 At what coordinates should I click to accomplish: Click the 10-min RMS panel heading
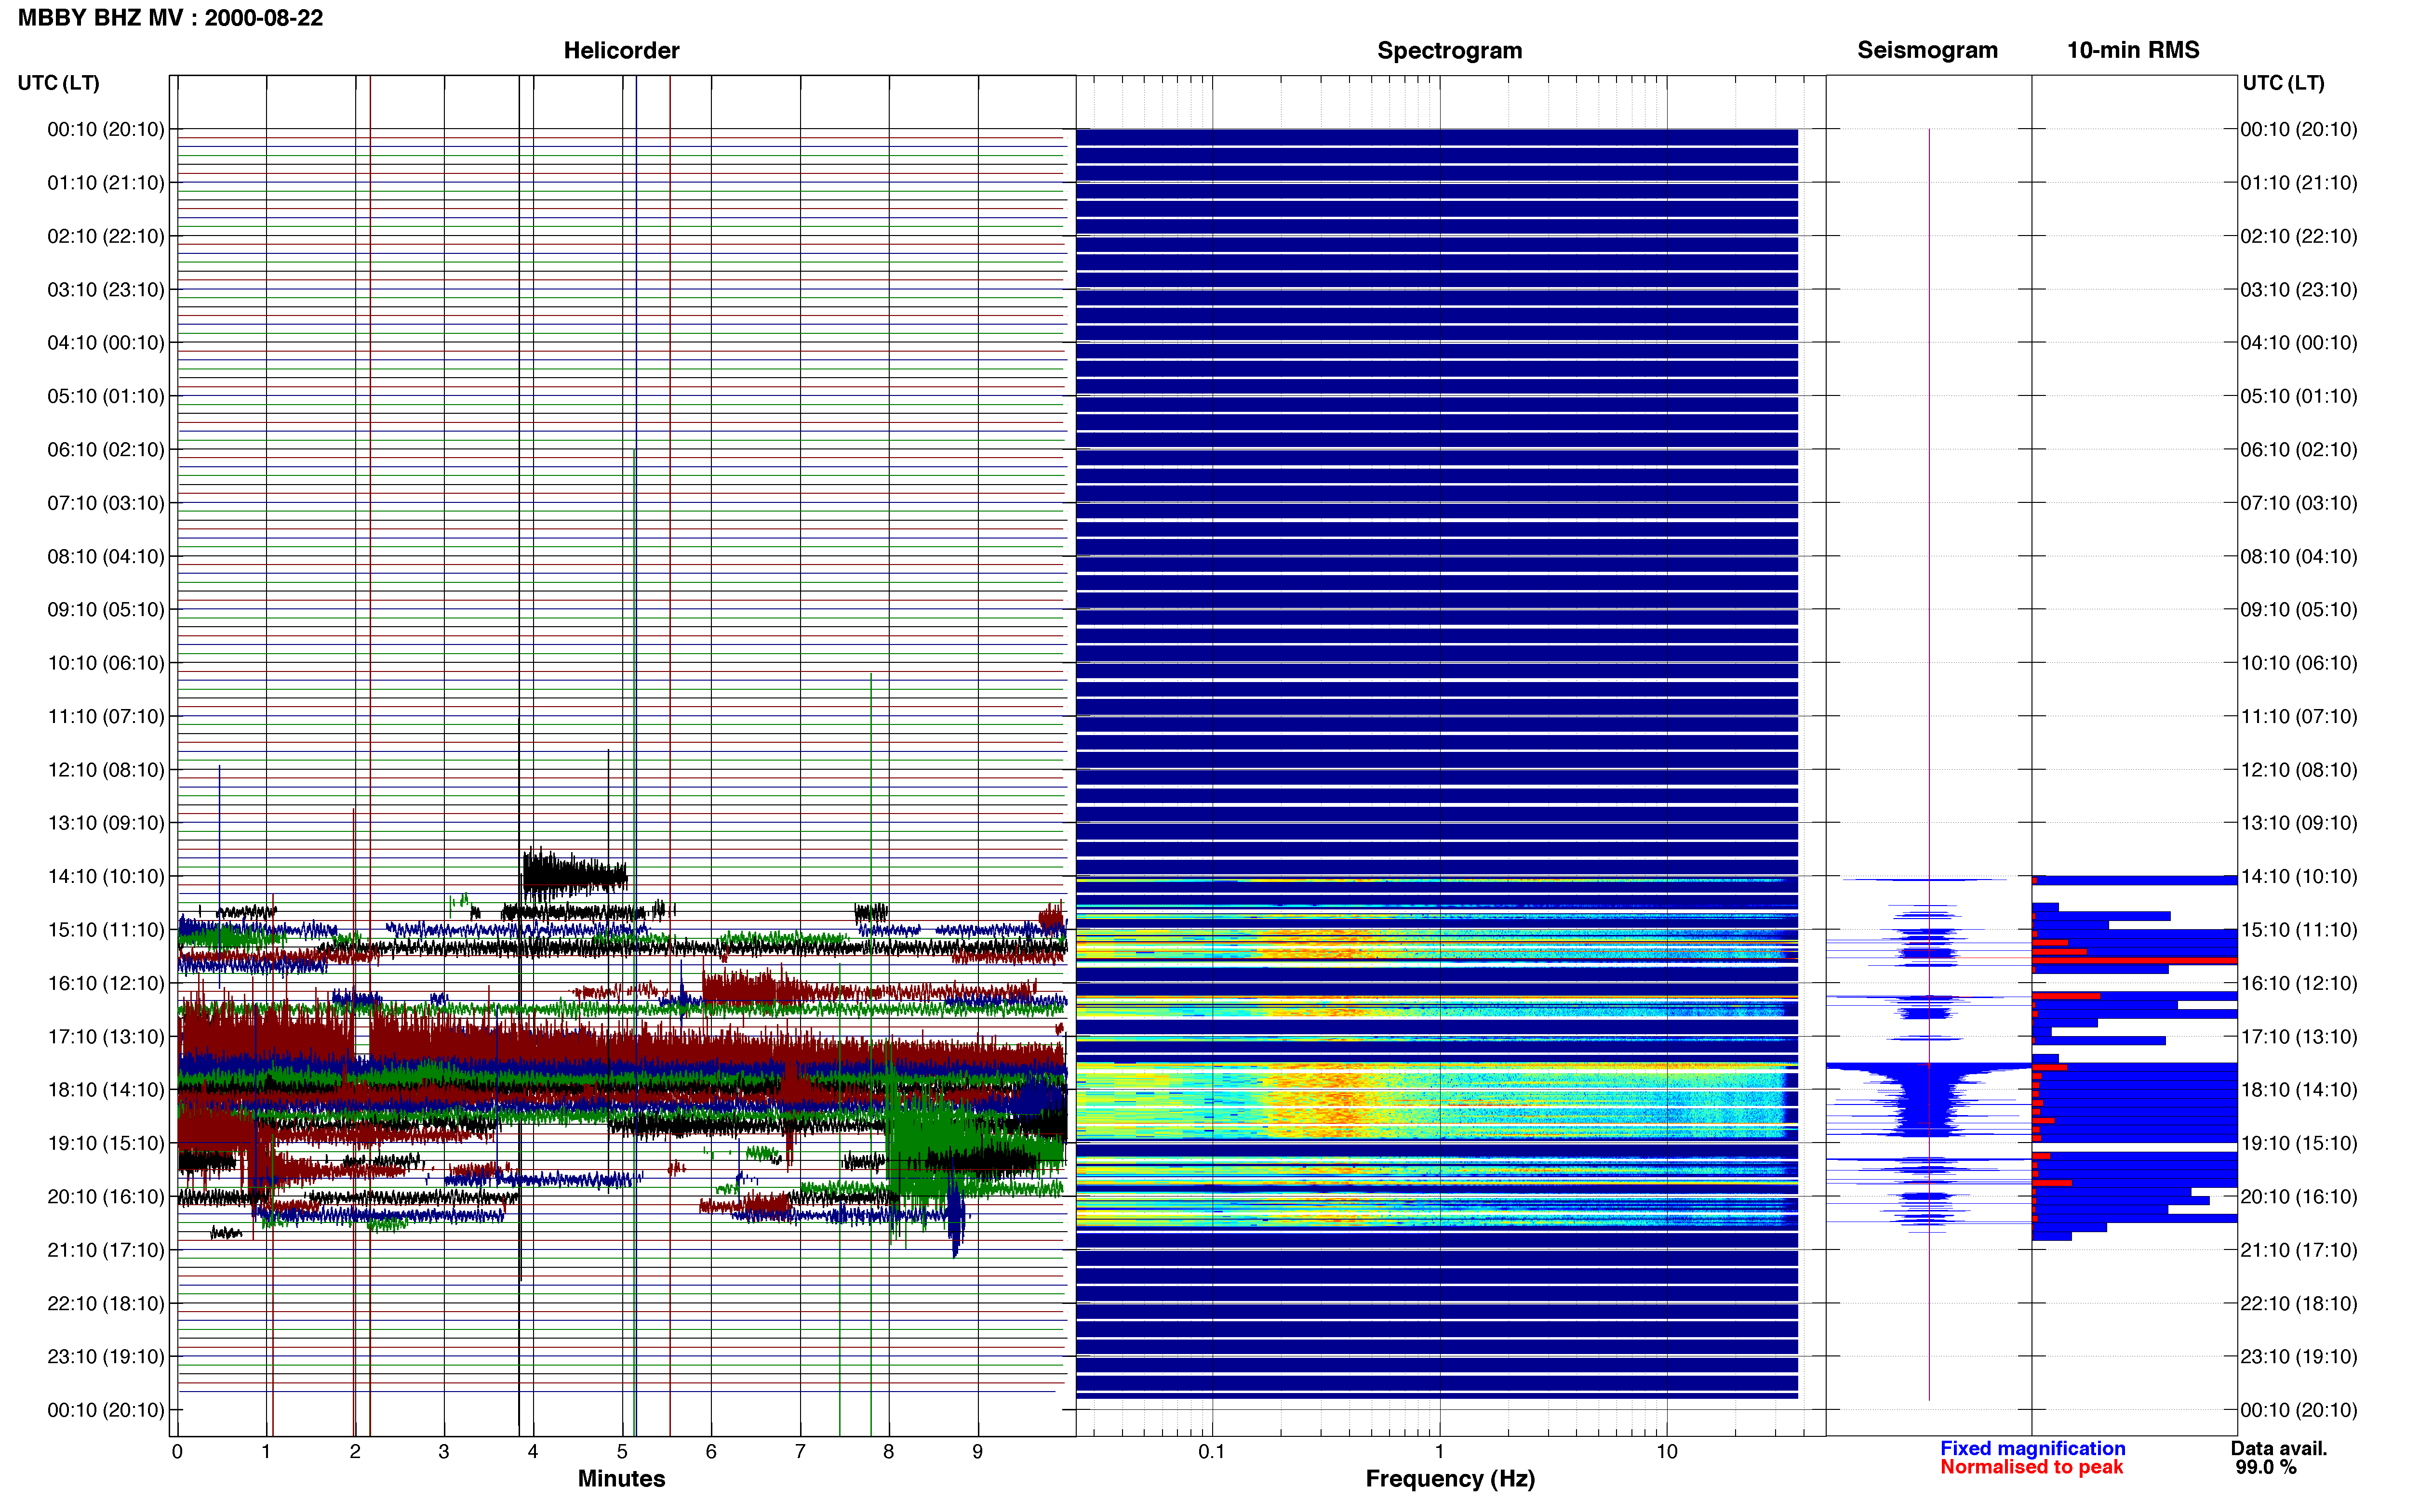(2133, 50)
